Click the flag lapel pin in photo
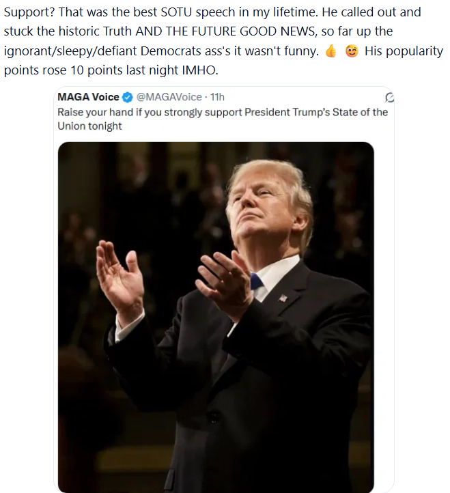450x493 pixels. click(x=283, y=298)
